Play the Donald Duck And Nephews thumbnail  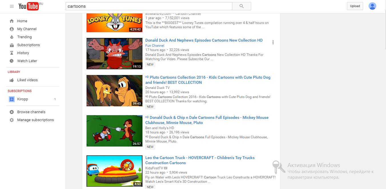click(x=114, y=54)
